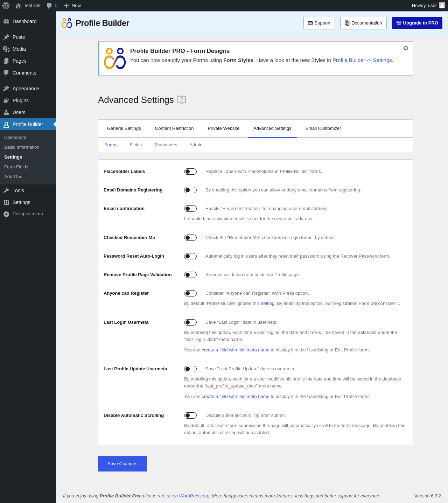Image resolution: width=448 pixels, height=503 pixels.
Task: Click the Profile Builder PRO notice logo
Action: coord(115,58)
